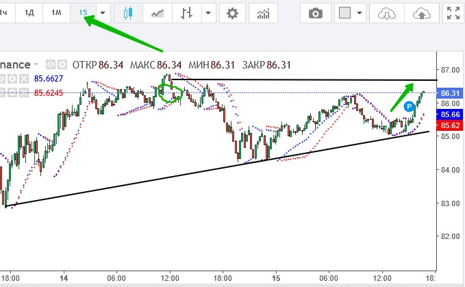Load chart layout with the cloud download icon
Viewport: 465px width, 287px height.
[x=387, y=13]
